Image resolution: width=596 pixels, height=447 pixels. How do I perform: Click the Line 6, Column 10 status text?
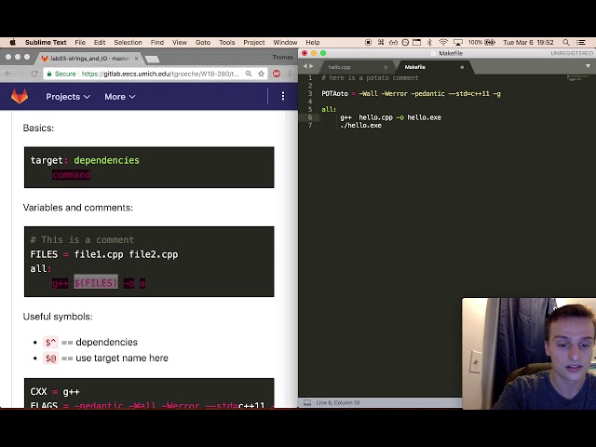(338, 402)
